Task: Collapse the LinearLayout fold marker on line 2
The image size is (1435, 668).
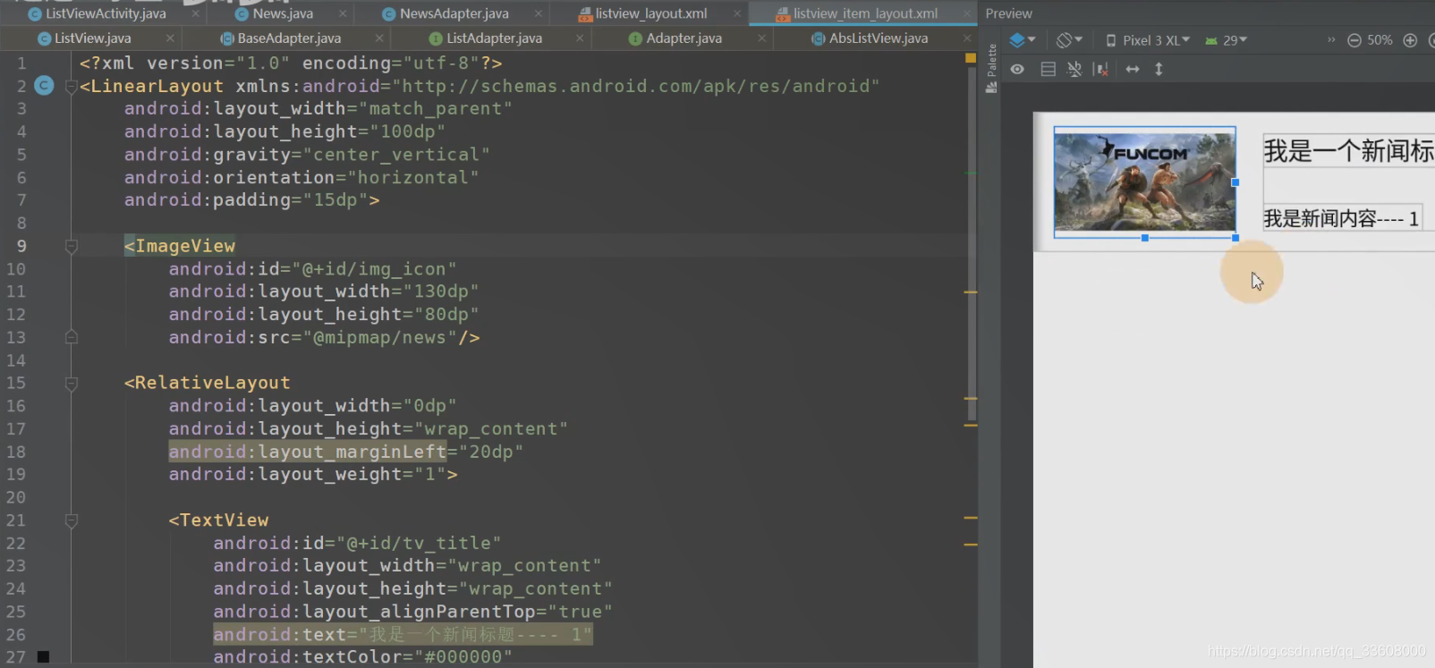Action: tap(72, 87)
